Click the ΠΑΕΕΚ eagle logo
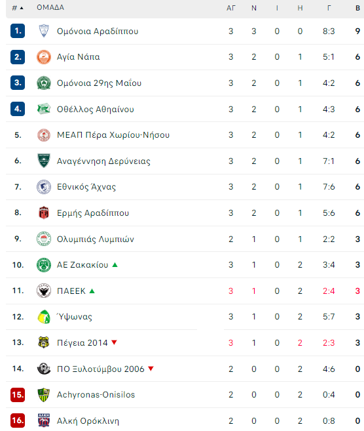 click(44, 291)
